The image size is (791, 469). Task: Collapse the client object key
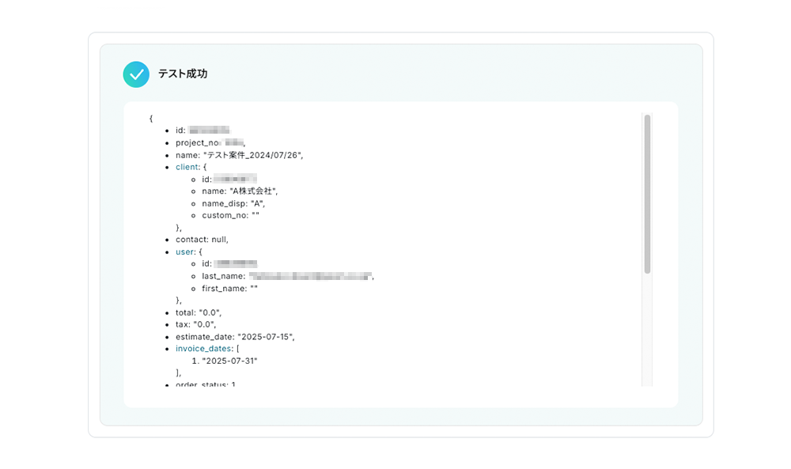tap(187, 167)
